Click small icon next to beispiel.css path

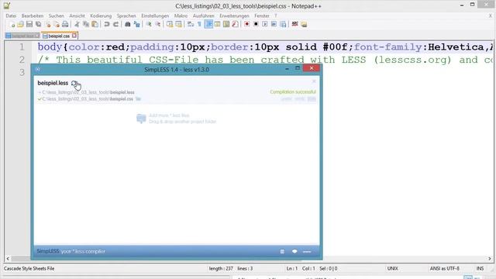138,99
